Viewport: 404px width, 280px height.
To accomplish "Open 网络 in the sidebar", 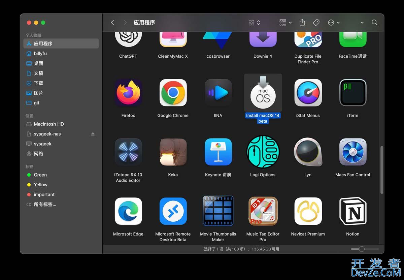I will point(61,154).
